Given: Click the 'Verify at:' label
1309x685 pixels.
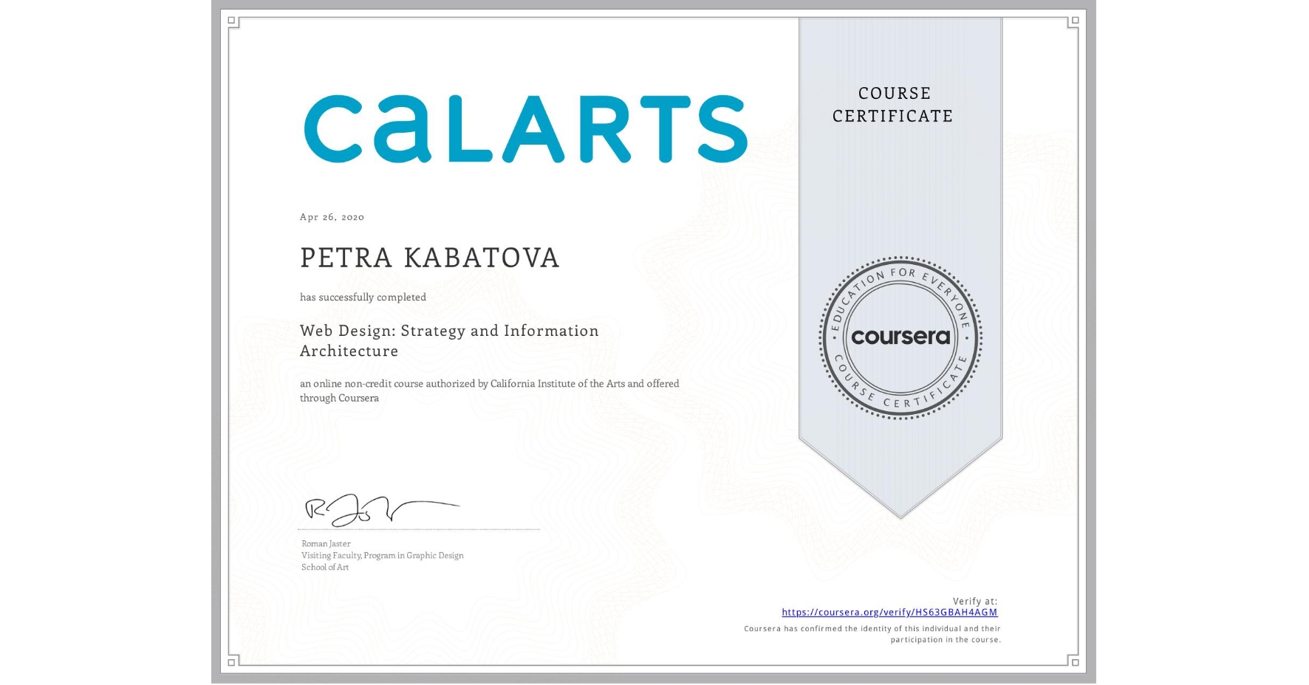Looking at the screenshot, I should click(974, 602).
